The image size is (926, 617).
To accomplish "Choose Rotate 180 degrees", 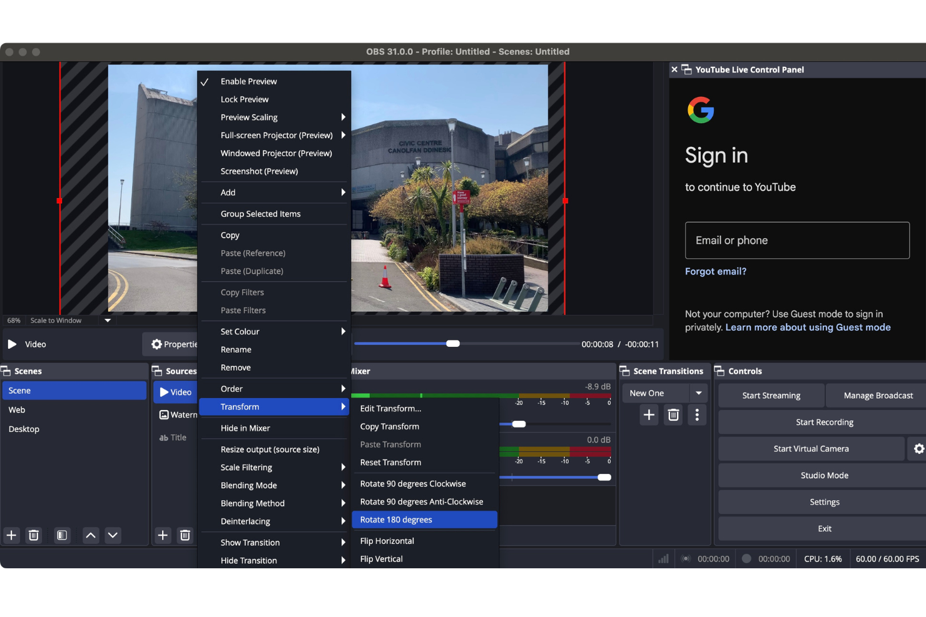I will pyautogui.click(x=425, y=520).
